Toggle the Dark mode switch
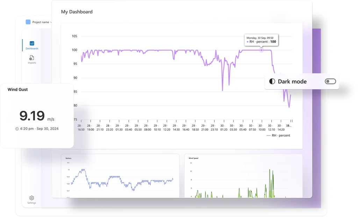Viewport: 358px width, 217px height. (x=330, y=81)
